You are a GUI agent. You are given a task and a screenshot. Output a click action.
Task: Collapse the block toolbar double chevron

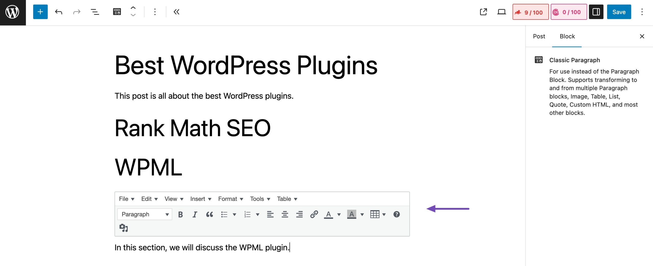tap(177, 12)
